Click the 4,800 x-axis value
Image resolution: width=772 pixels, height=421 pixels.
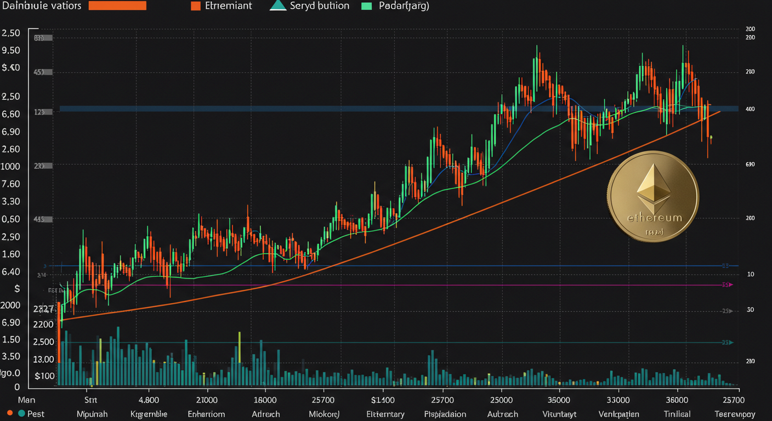point(149,400)
